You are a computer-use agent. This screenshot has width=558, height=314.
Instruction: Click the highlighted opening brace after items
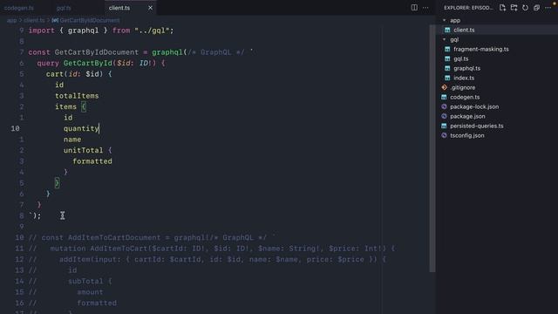coord(84,106)
